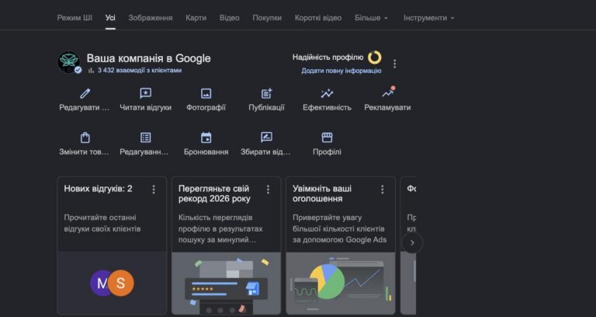The height and width of the screenshot is (317, 596).
Task: Click the Рекламувати trend icon
Action: (x=388, y=92)
